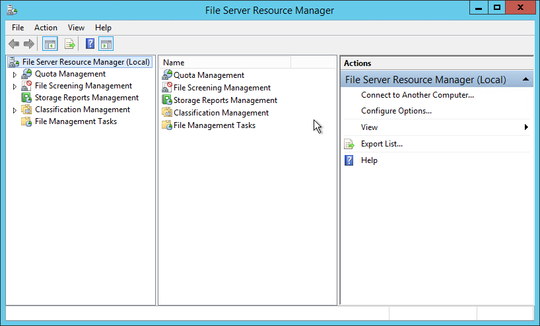Expand Classification Management tree node

tap(15, 110)
